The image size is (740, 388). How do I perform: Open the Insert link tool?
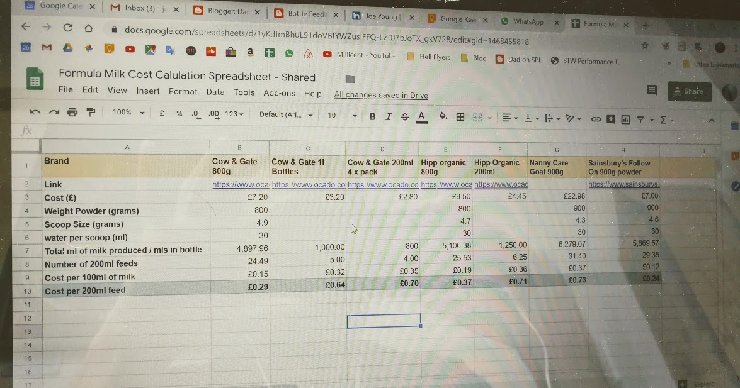[x=596, y=118]
